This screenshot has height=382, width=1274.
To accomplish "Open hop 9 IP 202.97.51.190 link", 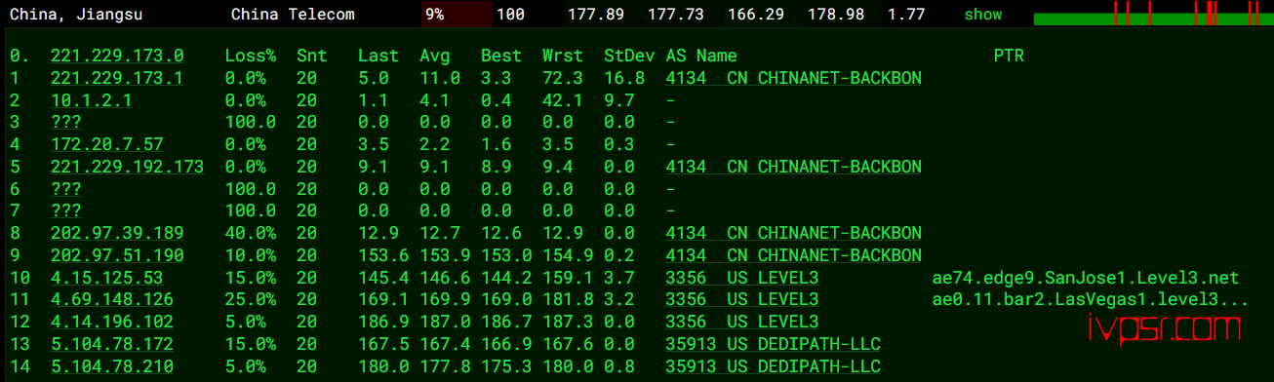I will point(117,255).
